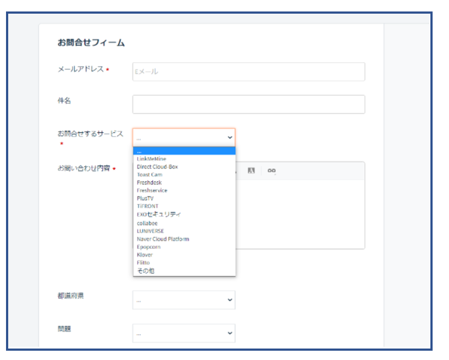Select その他 option

click(x=184, y=271)
